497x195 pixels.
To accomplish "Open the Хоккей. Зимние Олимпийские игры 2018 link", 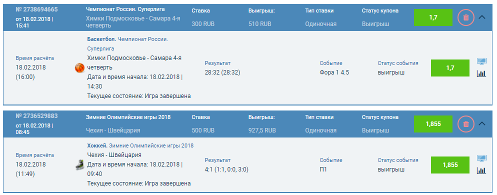I will coord(140,146).
